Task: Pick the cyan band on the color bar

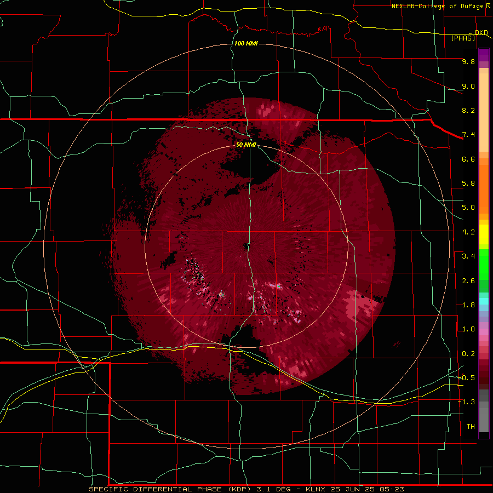Action: pos(484,301)
